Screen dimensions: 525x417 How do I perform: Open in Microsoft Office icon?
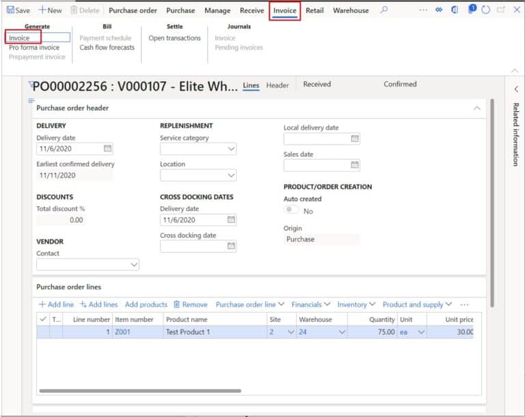point(455,10)
